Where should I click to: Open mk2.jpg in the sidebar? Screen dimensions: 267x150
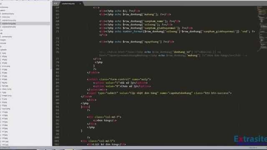point(5,145)
